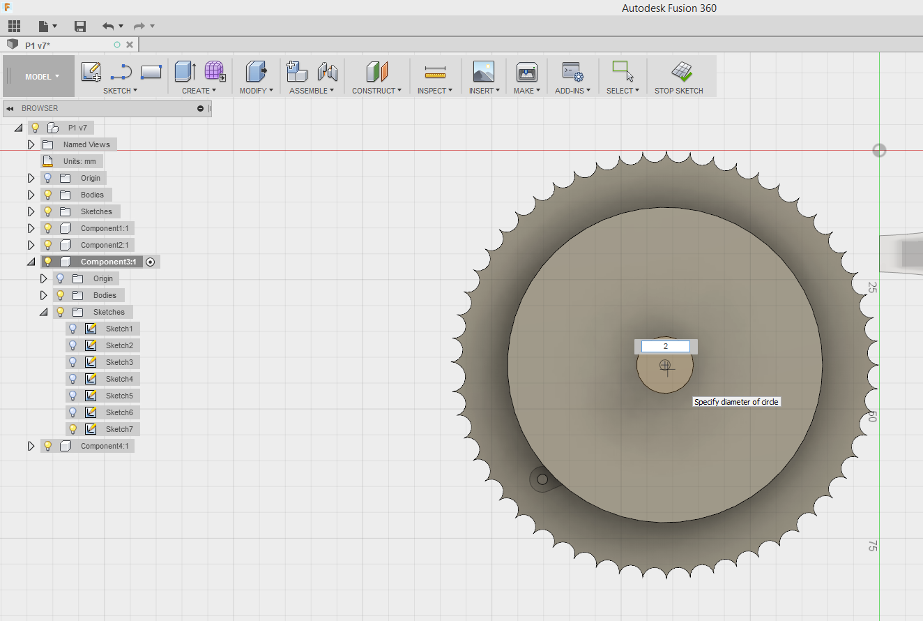Select the sketch Rectangle tool icon

pos(151,71)
